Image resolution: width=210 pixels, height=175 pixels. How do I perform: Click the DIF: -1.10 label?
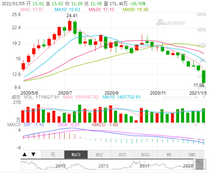[x=34, y=125]
